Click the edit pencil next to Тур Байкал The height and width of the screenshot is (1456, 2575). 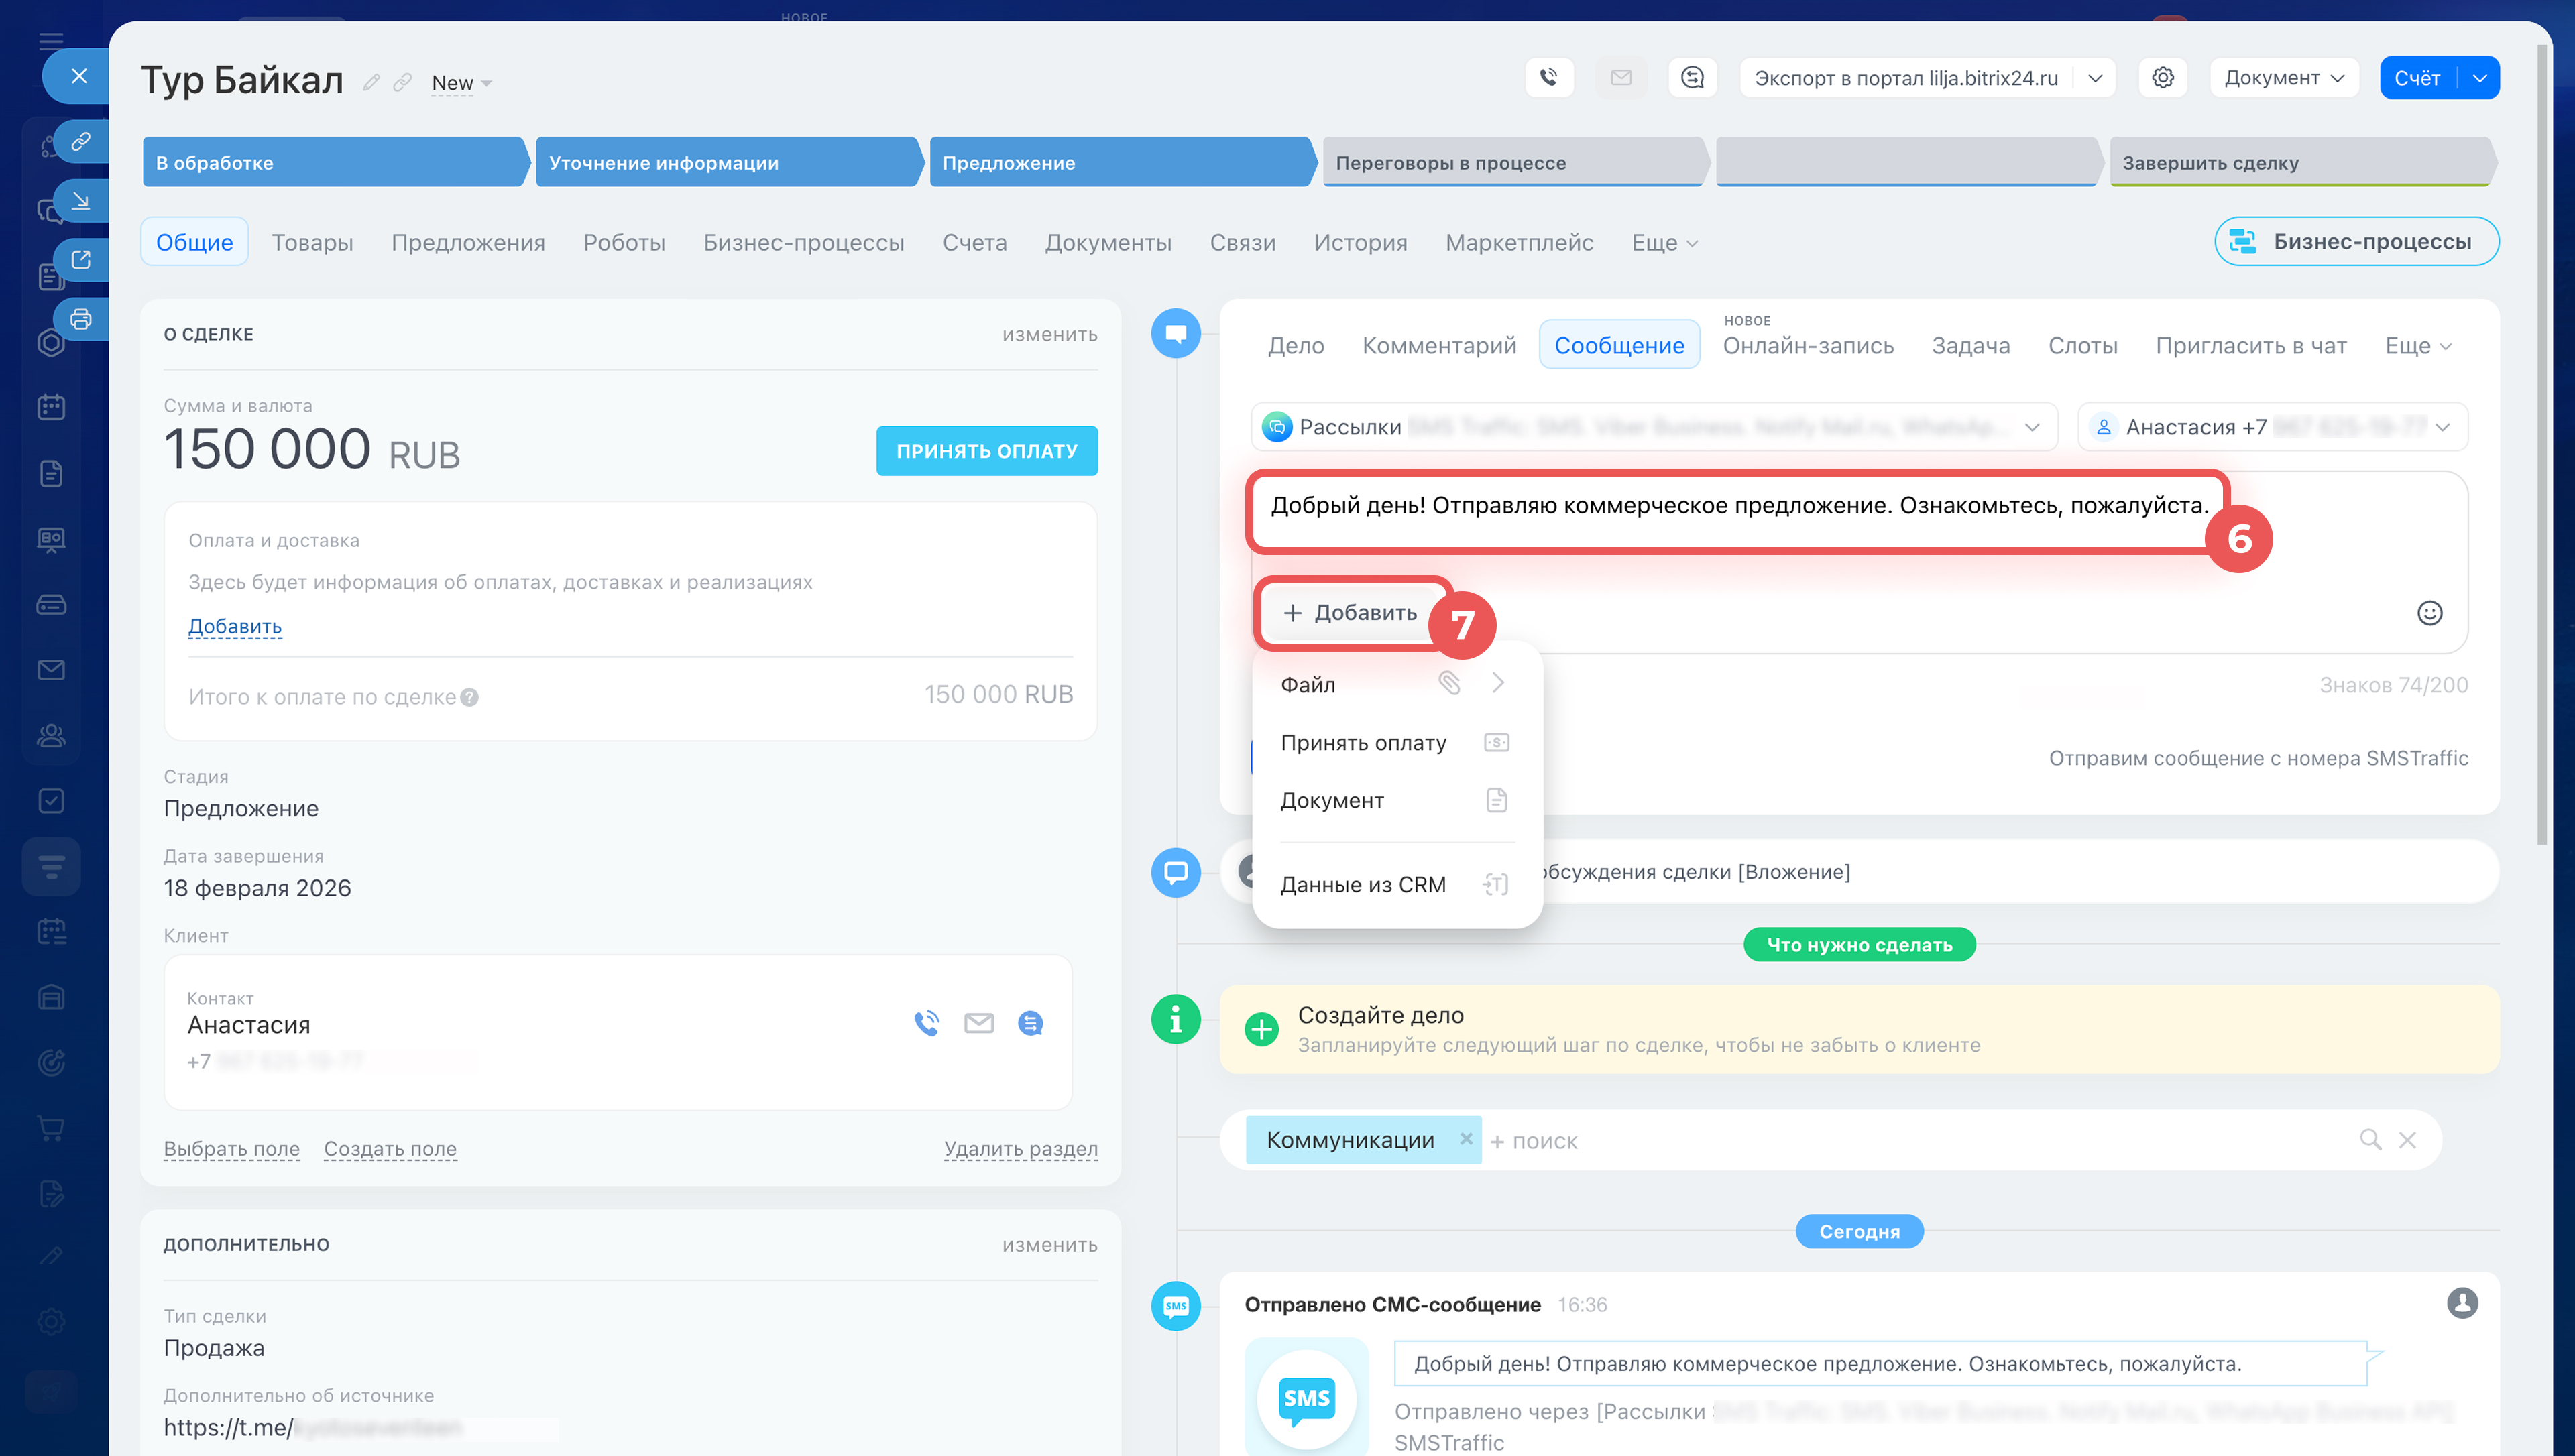tap(371, 83)
